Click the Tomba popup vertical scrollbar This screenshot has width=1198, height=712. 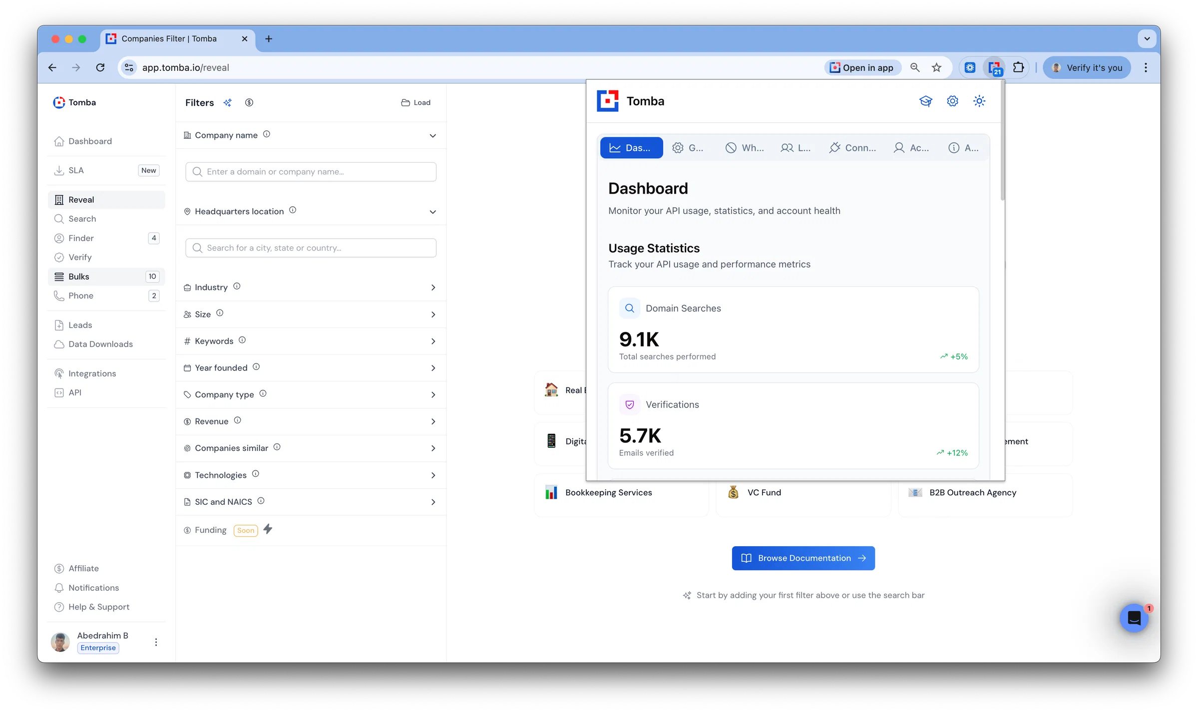(1002, 141)
